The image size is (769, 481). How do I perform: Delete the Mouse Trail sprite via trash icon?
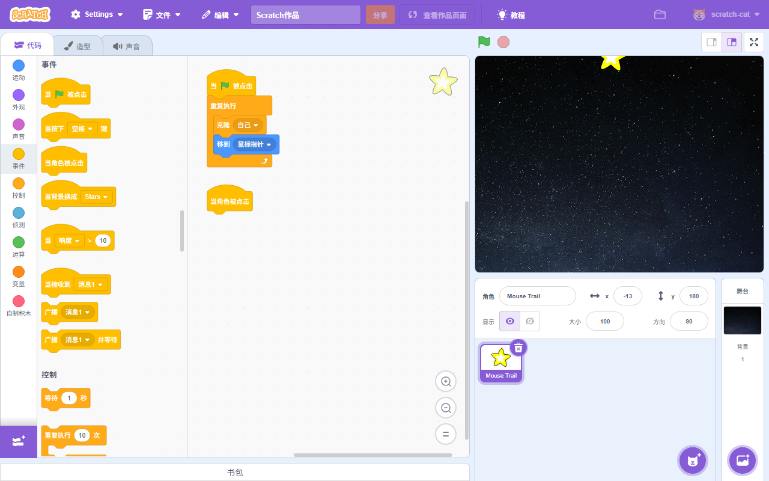(518, 348)
